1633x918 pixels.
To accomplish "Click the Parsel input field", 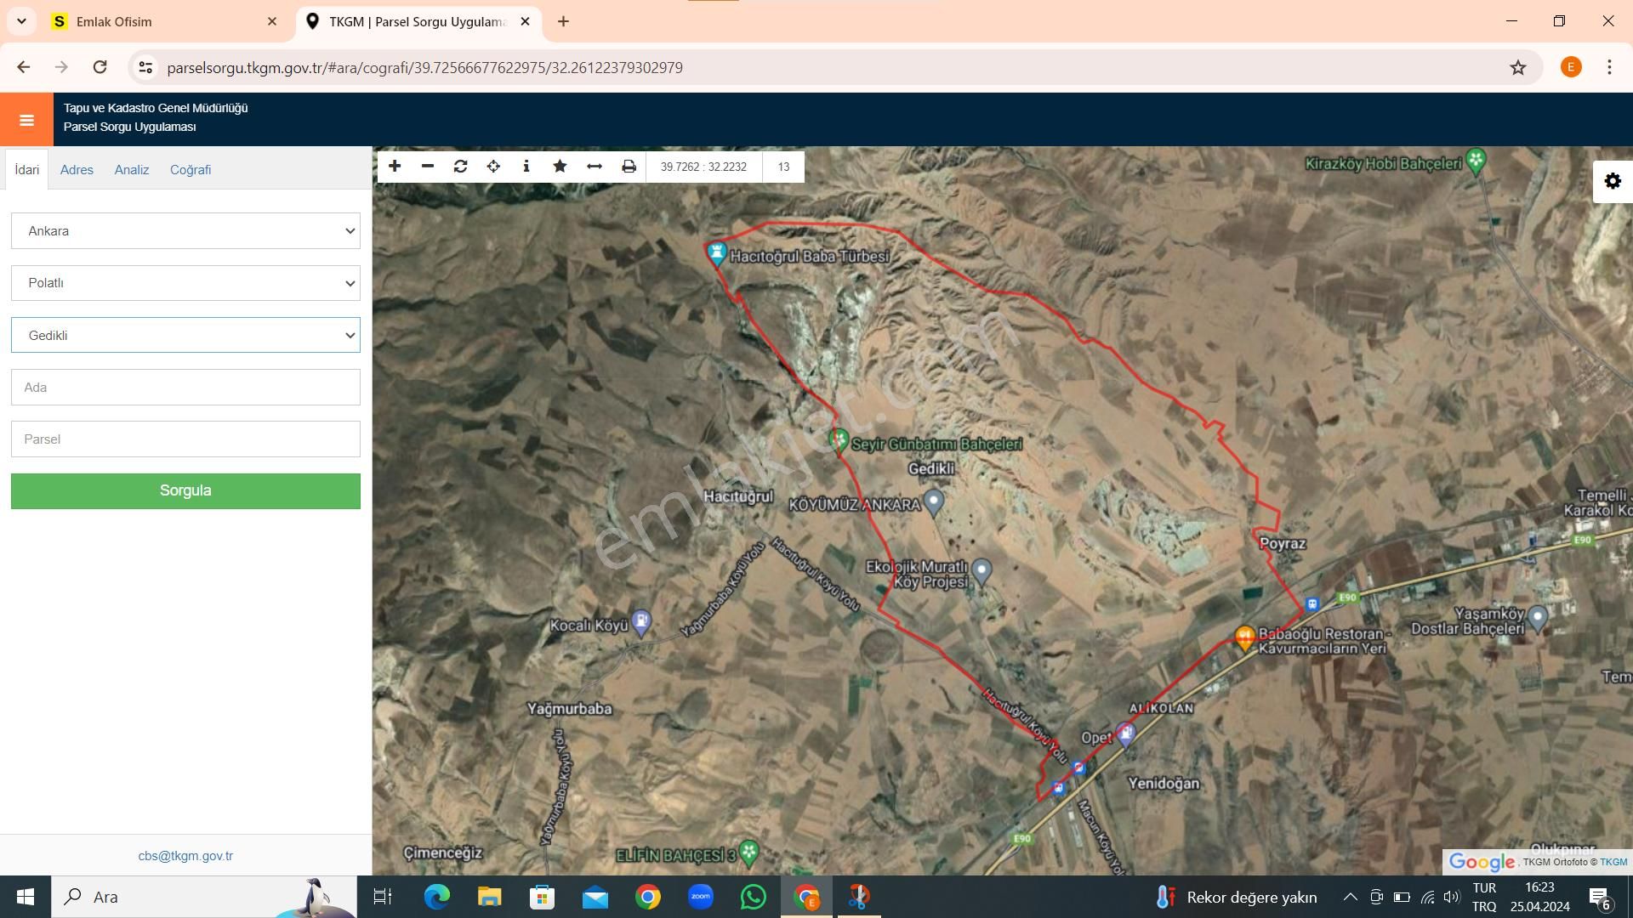I will [x=185, y=439].
